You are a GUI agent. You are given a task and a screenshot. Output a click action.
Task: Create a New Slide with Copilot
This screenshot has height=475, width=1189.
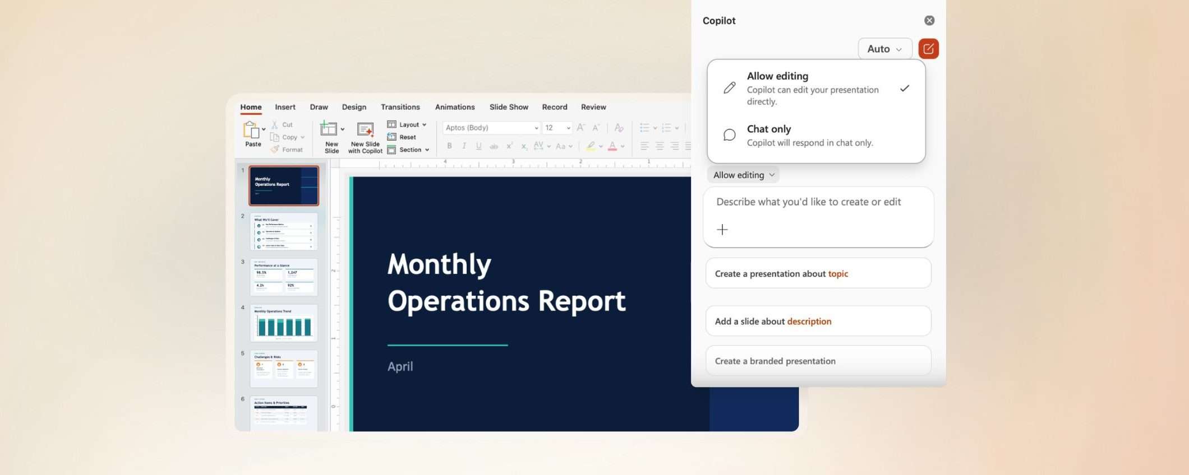365,130
